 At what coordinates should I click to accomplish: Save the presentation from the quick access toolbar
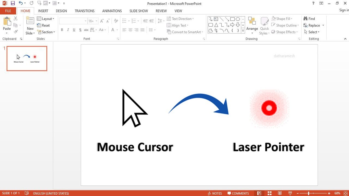click(13, 3)
